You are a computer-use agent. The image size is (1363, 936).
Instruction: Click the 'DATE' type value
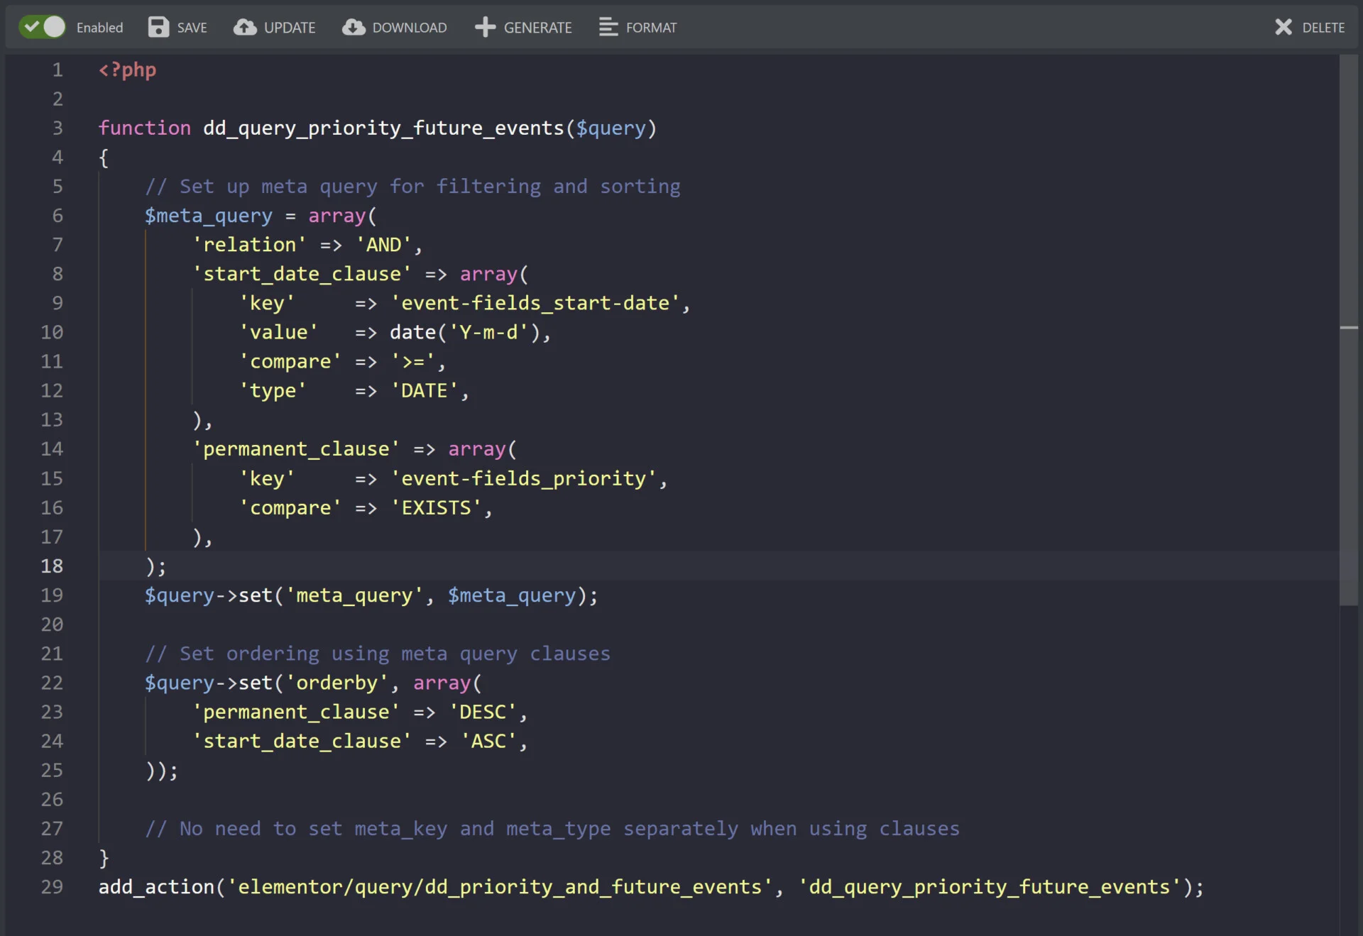424,390
